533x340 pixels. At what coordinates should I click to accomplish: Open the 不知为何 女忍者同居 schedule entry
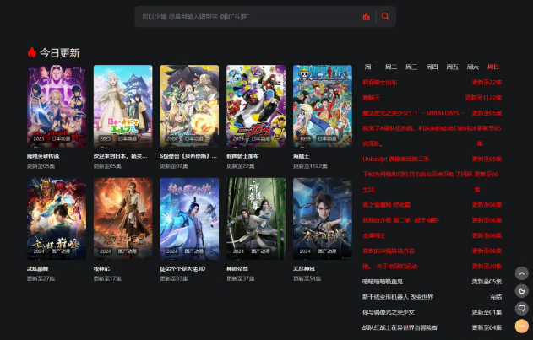[432, 181]
